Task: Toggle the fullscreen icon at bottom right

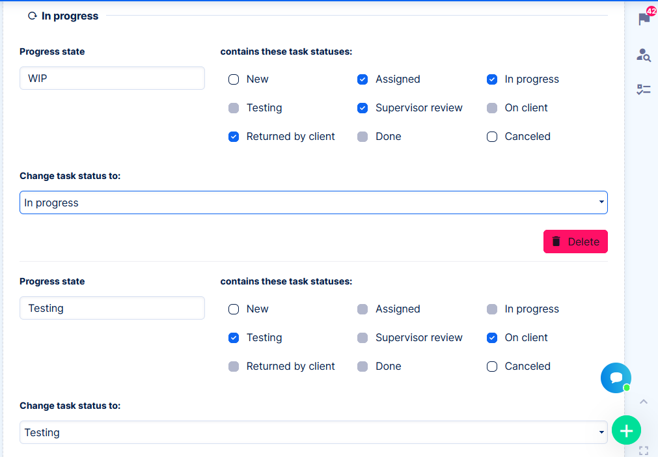Action: coord(644,450)
